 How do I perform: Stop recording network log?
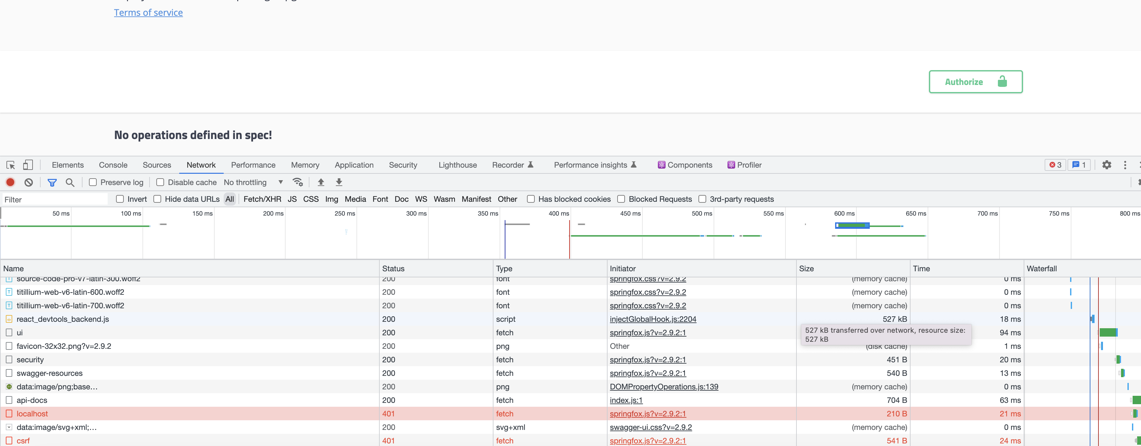coord(10,182)
